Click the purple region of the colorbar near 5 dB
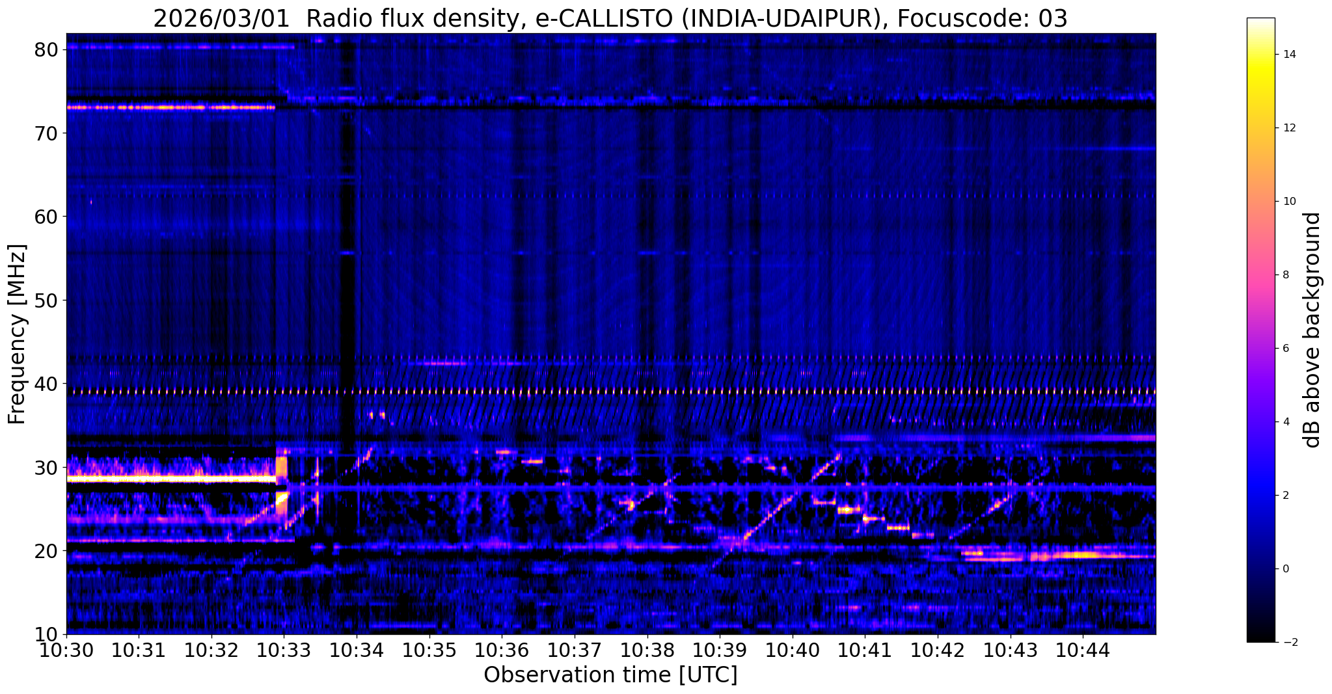The width and height of the screenshot is (1332, 694). 1260,385
